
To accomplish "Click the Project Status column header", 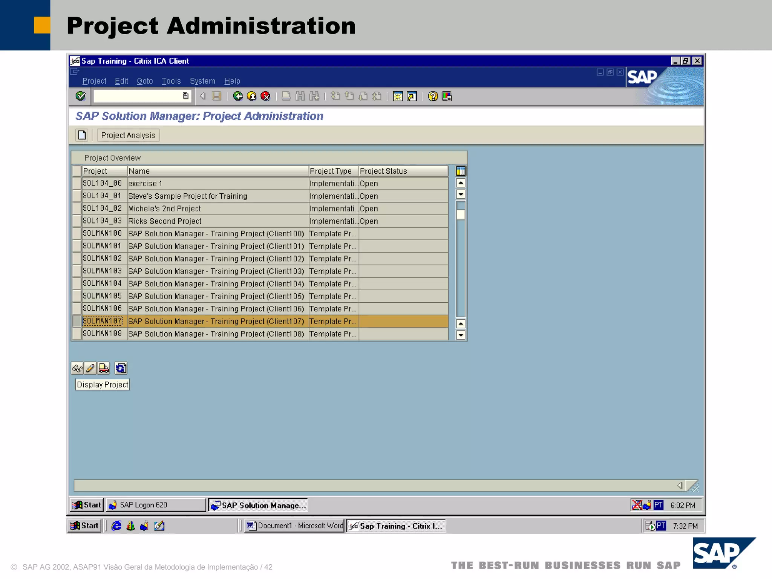I will (x=403, y=171).
